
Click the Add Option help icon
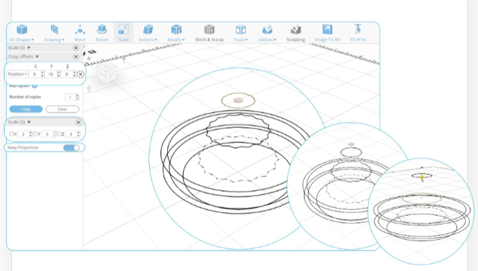(35, 86)
